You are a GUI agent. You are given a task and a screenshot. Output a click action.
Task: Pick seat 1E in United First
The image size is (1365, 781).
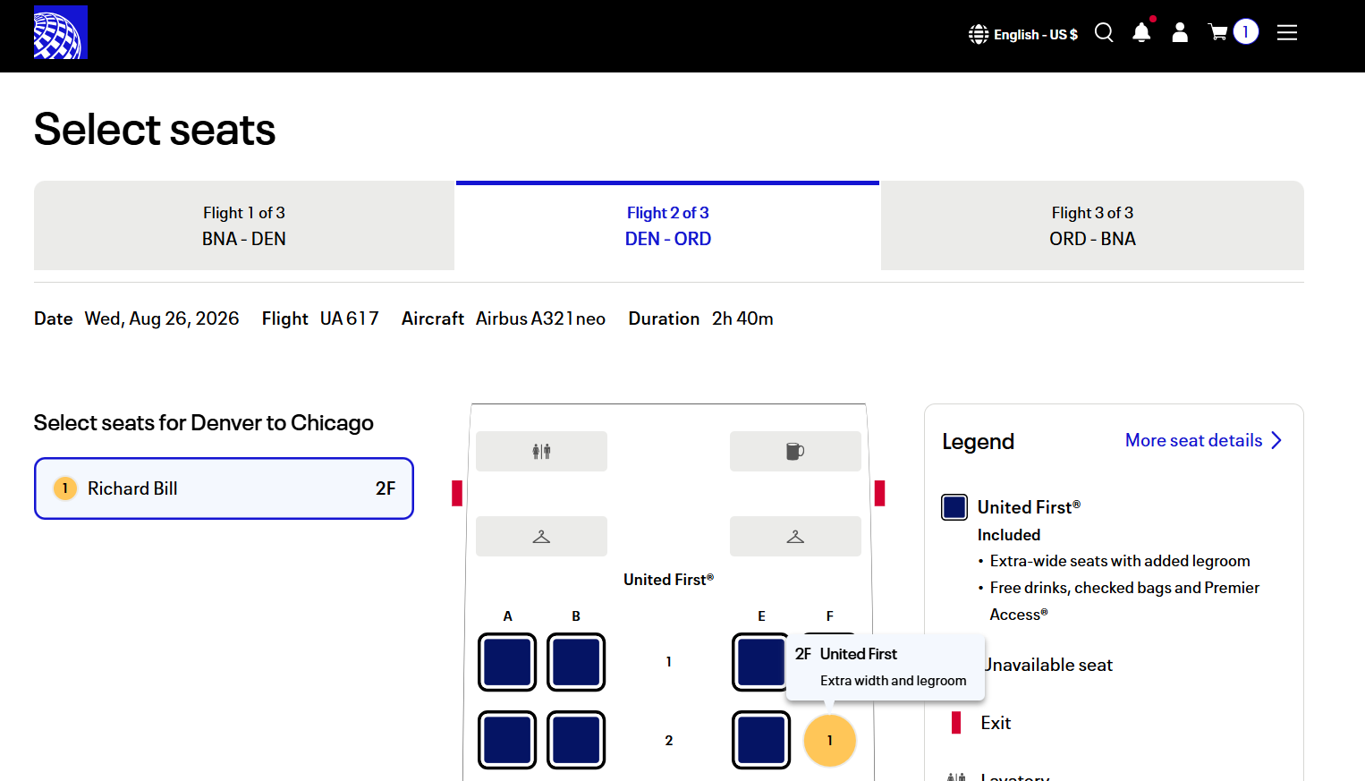(x=759, y=662)
